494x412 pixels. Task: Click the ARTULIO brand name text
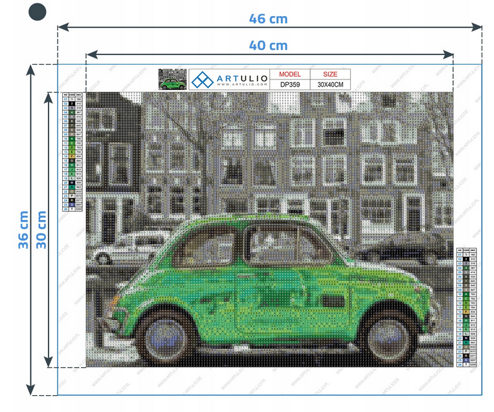241,78
